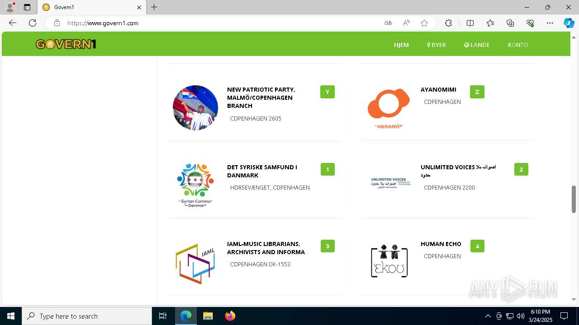Open browser extensions menu

point(448,23)
